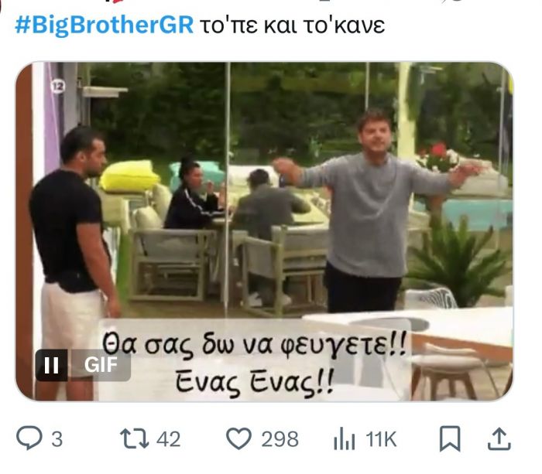Open the #BigBrotherGR hashtag
Viewport: 542px width, 474px height.
[104, 26]
